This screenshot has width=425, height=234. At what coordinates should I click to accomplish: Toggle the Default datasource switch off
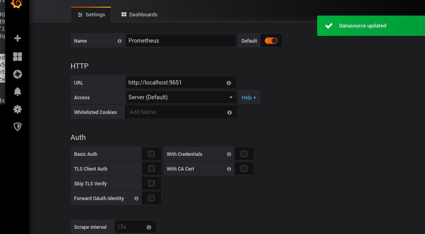point(271,41)
